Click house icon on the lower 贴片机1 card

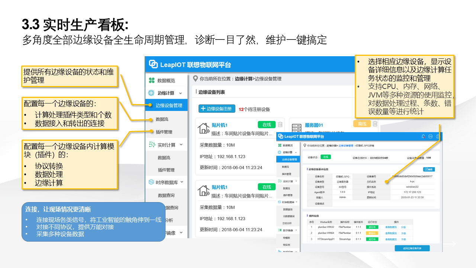pos(204,191)
